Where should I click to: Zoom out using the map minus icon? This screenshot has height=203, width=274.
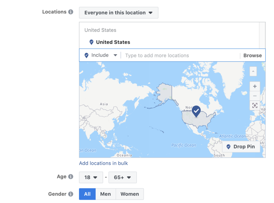254,96
